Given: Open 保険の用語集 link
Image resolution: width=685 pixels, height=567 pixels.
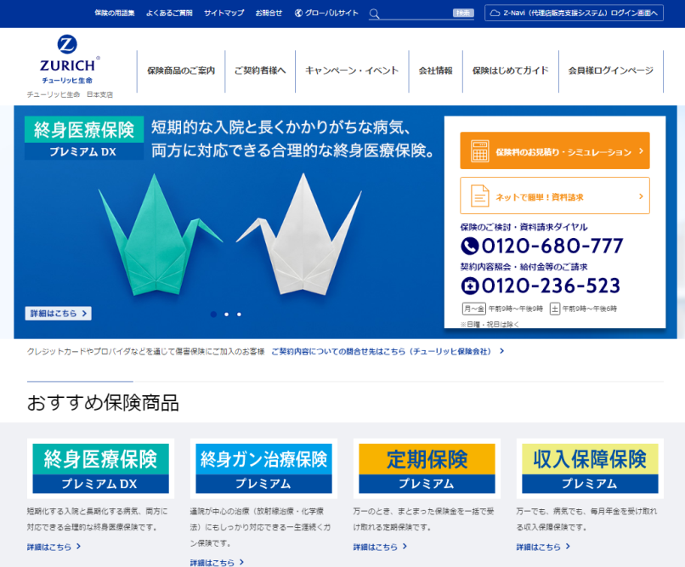Looking at the screenshot, I should [x=115, y=13].
